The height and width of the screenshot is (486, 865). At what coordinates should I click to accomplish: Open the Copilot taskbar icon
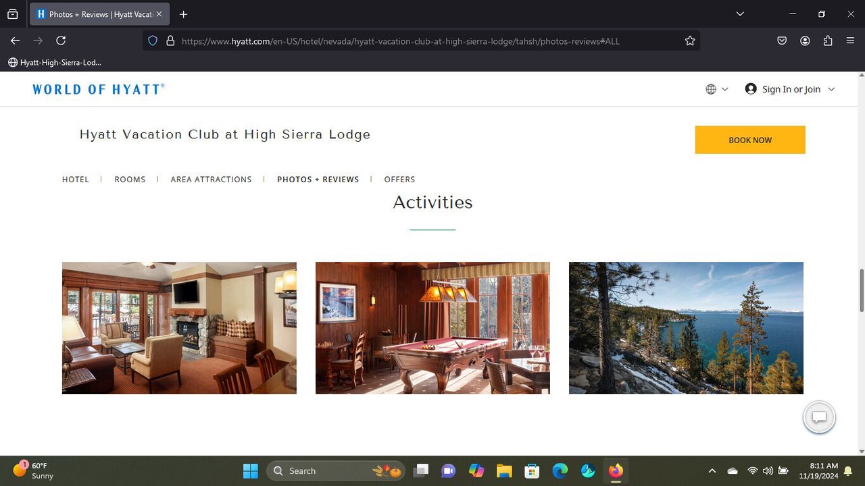click(x=476, y=470)
